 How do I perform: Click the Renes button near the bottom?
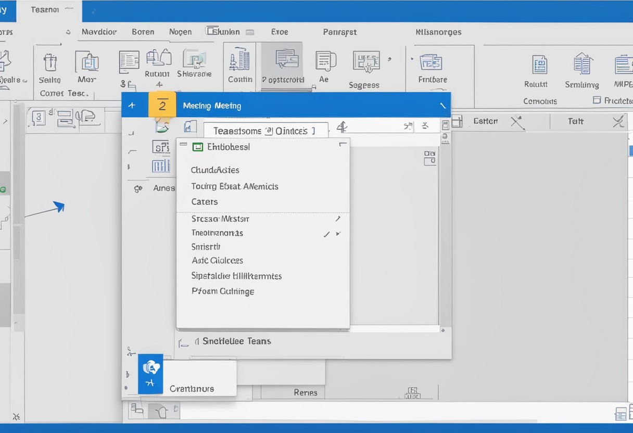(305, 392)
